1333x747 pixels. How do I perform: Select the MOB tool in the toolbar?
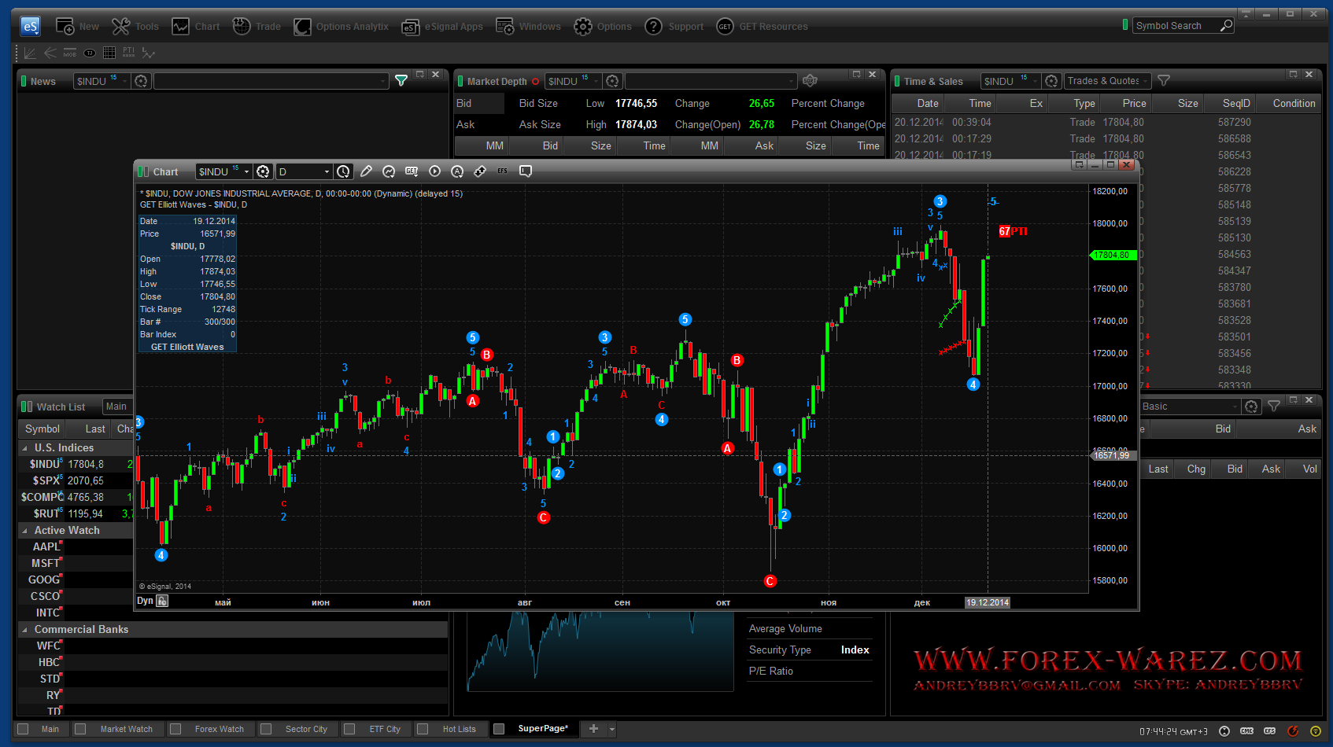click(70, 53)
